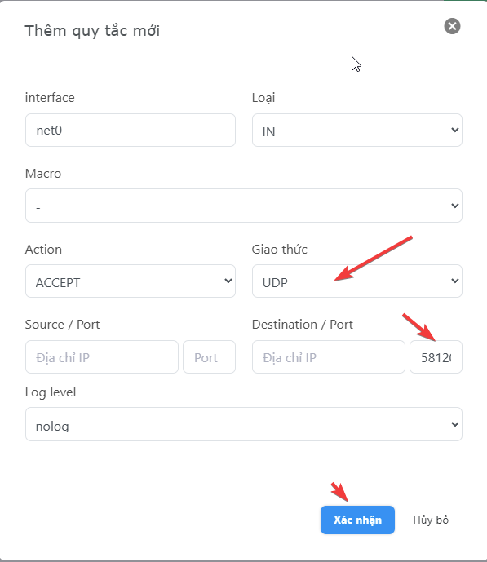Click the 'Destination / Port' label
This screenshot has height=562, width=487.
click(302, 325)
